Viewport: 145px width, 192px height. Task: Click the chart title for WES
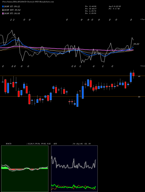28,2
